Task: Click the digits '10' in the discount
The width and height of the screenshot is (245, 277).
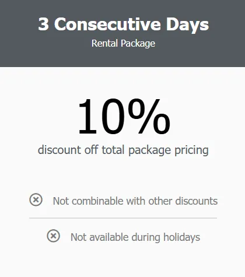Action: [101, 117]
